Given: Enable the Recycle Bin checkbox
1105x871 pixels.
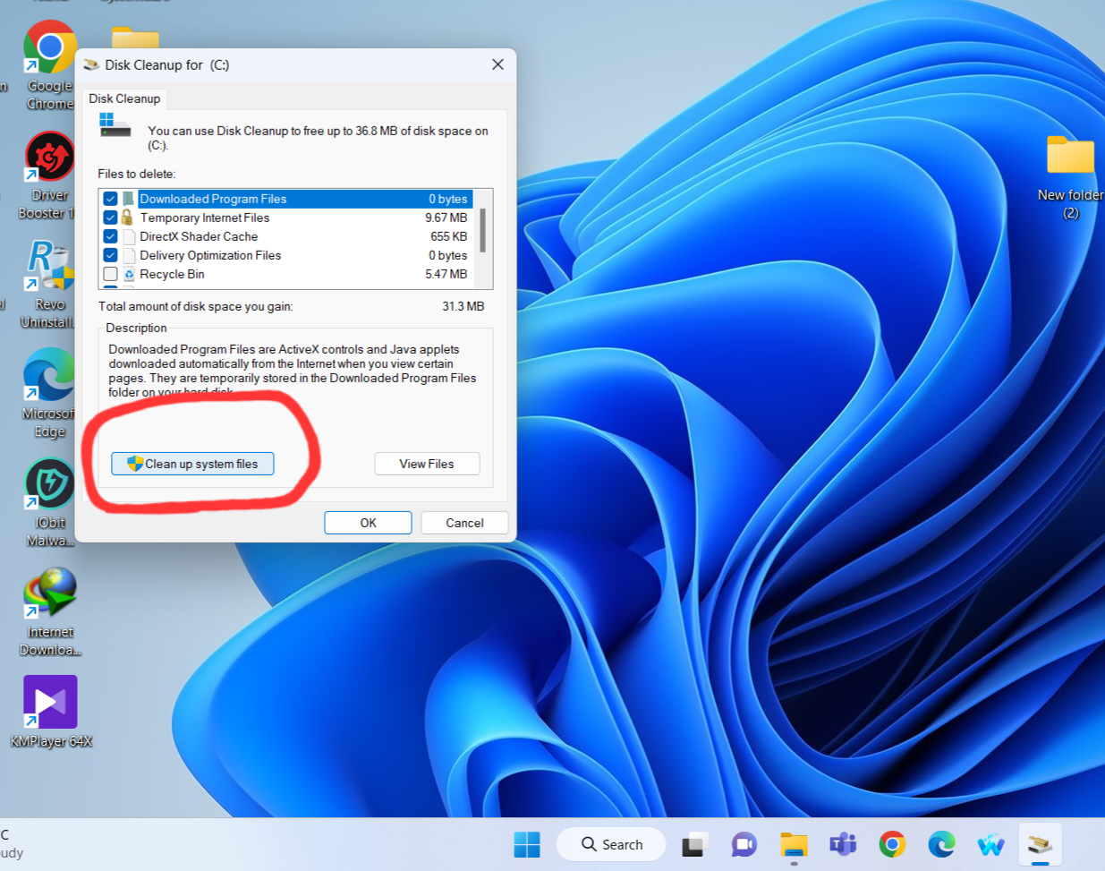Looking at the screenshot, I should [x=110, y=274].
